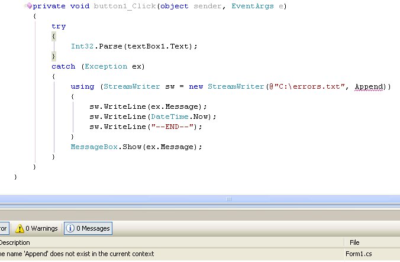The height and width of the screenshot is (262, 400).
Task: Click the yellow warning triangle icon
Action: coord(20,228)
